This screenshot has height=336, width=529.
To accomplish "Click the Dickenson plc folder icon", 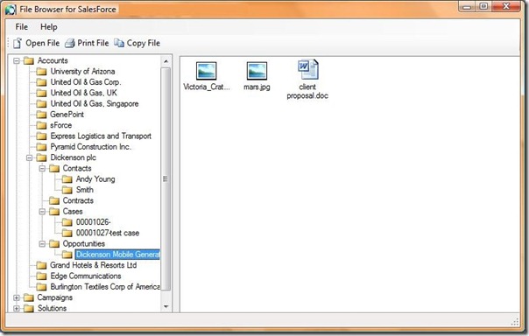I will coord(41,157).
